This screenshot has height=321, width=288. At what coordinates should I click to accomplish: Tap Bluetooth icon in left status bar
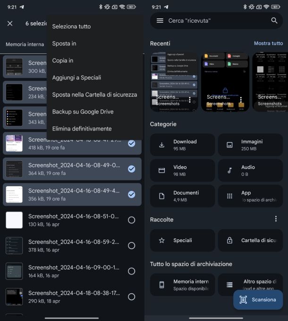pyautogui.click(x=101, y=7)
